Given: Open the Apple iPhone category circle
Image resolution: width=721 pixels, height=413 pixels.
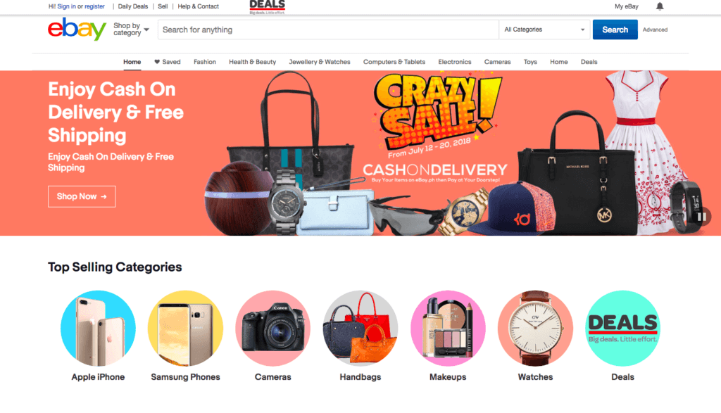Looking at the screenshot, I should tap(98, 328).
